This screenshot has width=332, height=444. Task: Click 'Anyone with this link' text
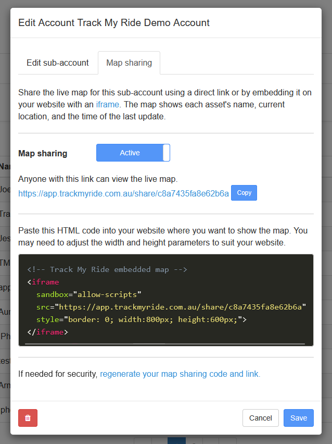pos(98,179)
